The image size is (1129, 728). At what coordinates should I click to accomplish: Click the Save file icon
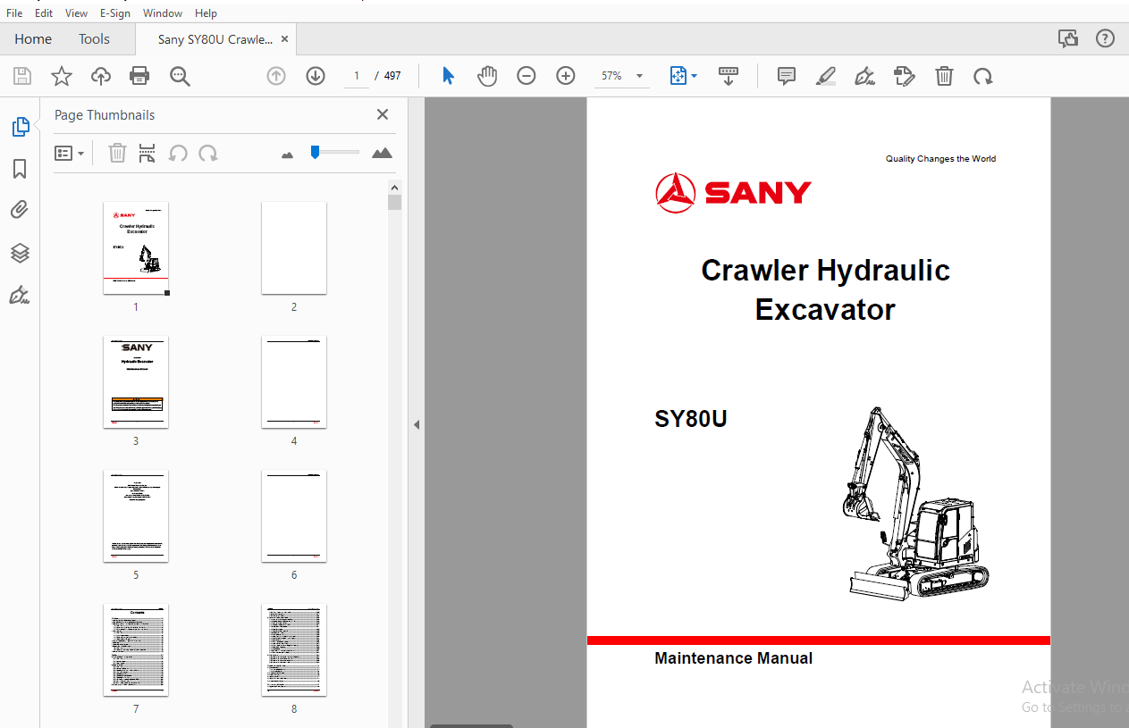(x=22, y=76)
